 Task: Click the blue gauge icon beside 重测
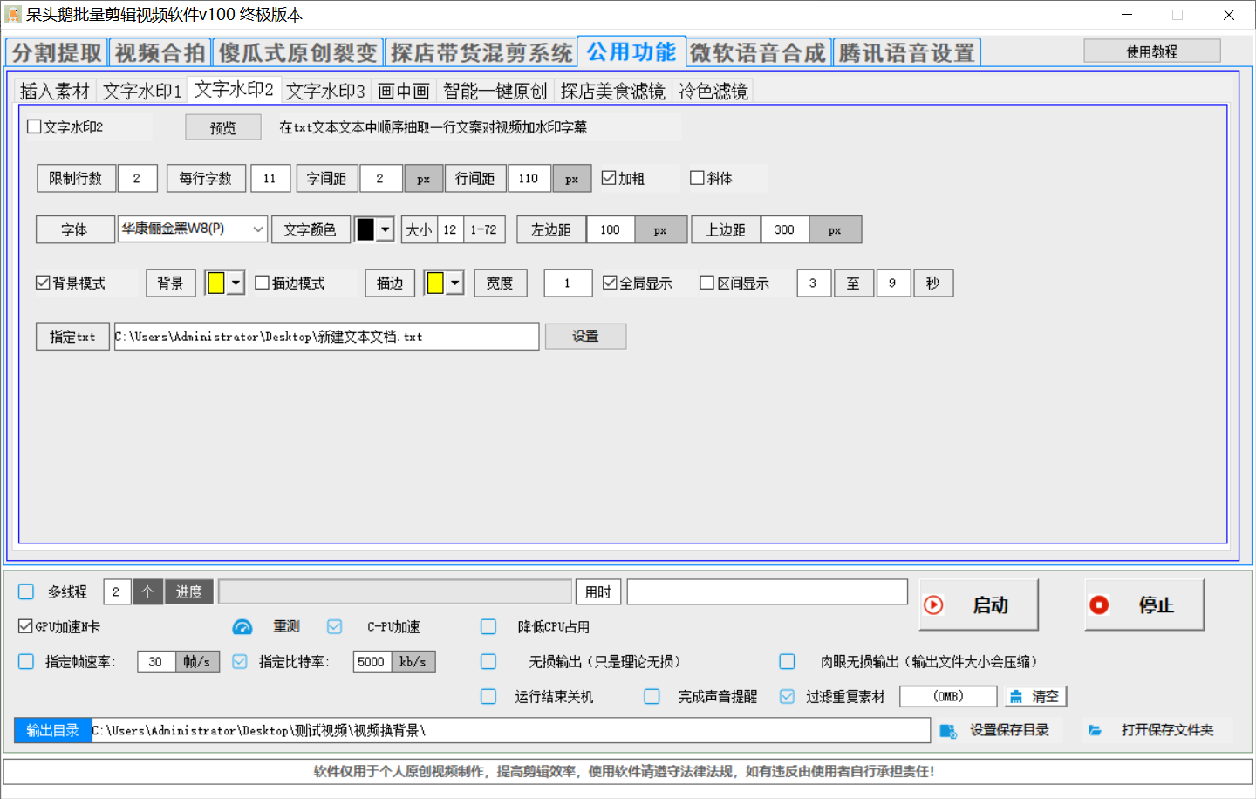point(242,627)
